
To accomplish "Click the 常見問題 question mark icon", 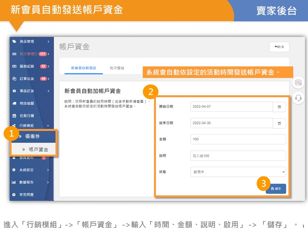I will 14,195.
